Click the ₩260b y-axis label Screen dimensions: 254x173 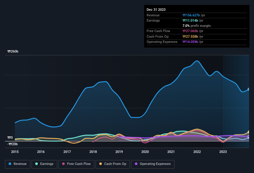(x=13, y=52)
